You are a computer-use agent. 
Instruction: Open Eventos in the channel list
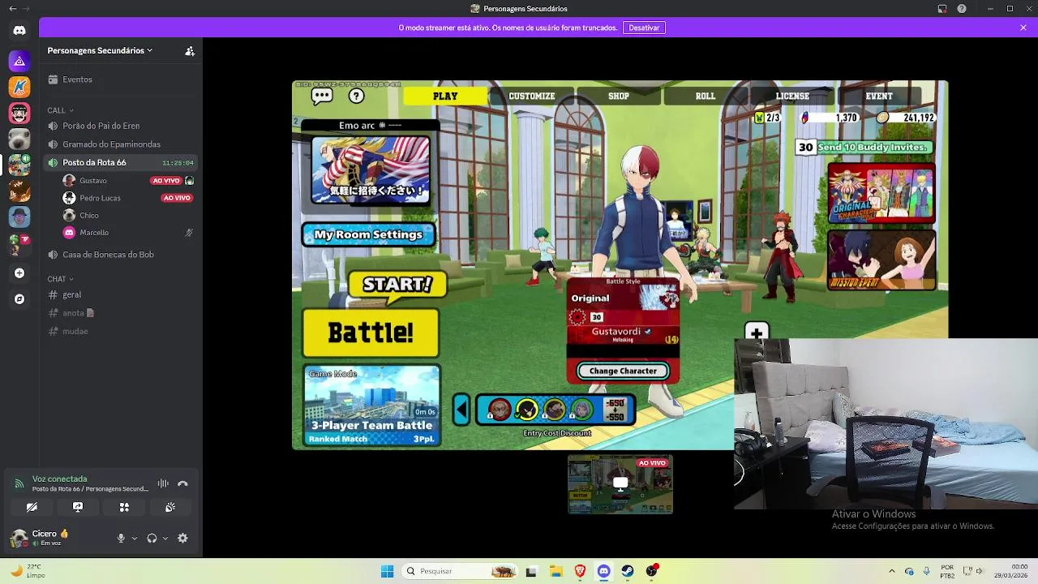click(122, 79)
